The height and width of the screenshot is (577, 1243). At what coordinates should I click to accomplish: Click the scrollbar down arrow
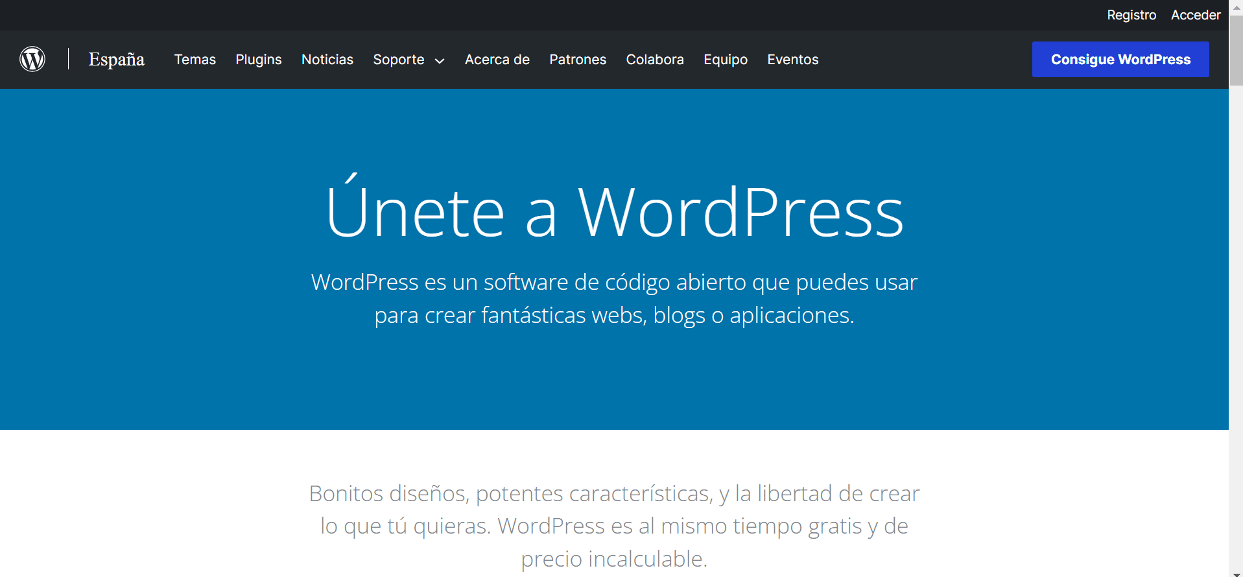click(1236, 573)
